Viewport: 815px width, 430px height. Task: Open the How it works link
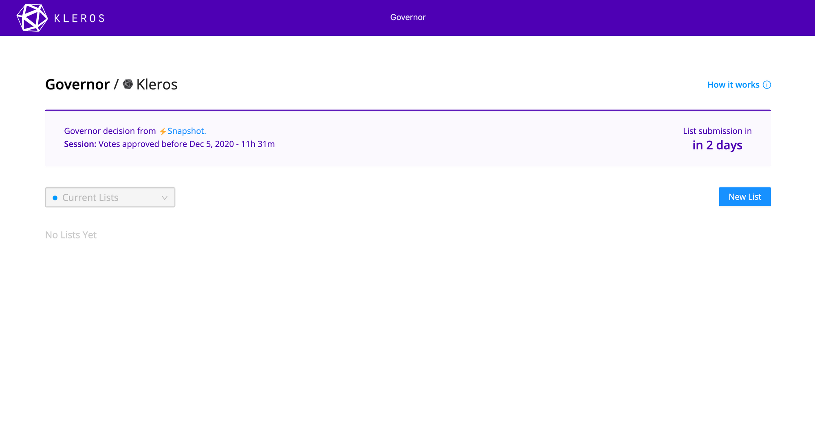point(733,85)
